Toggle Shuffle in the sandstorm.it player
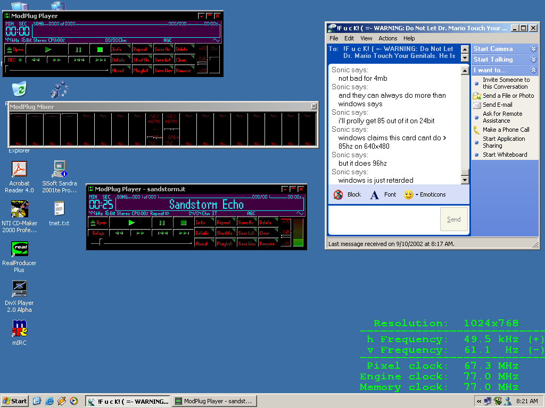The width and height of the screenshot is (545, 408). [225, 233]
